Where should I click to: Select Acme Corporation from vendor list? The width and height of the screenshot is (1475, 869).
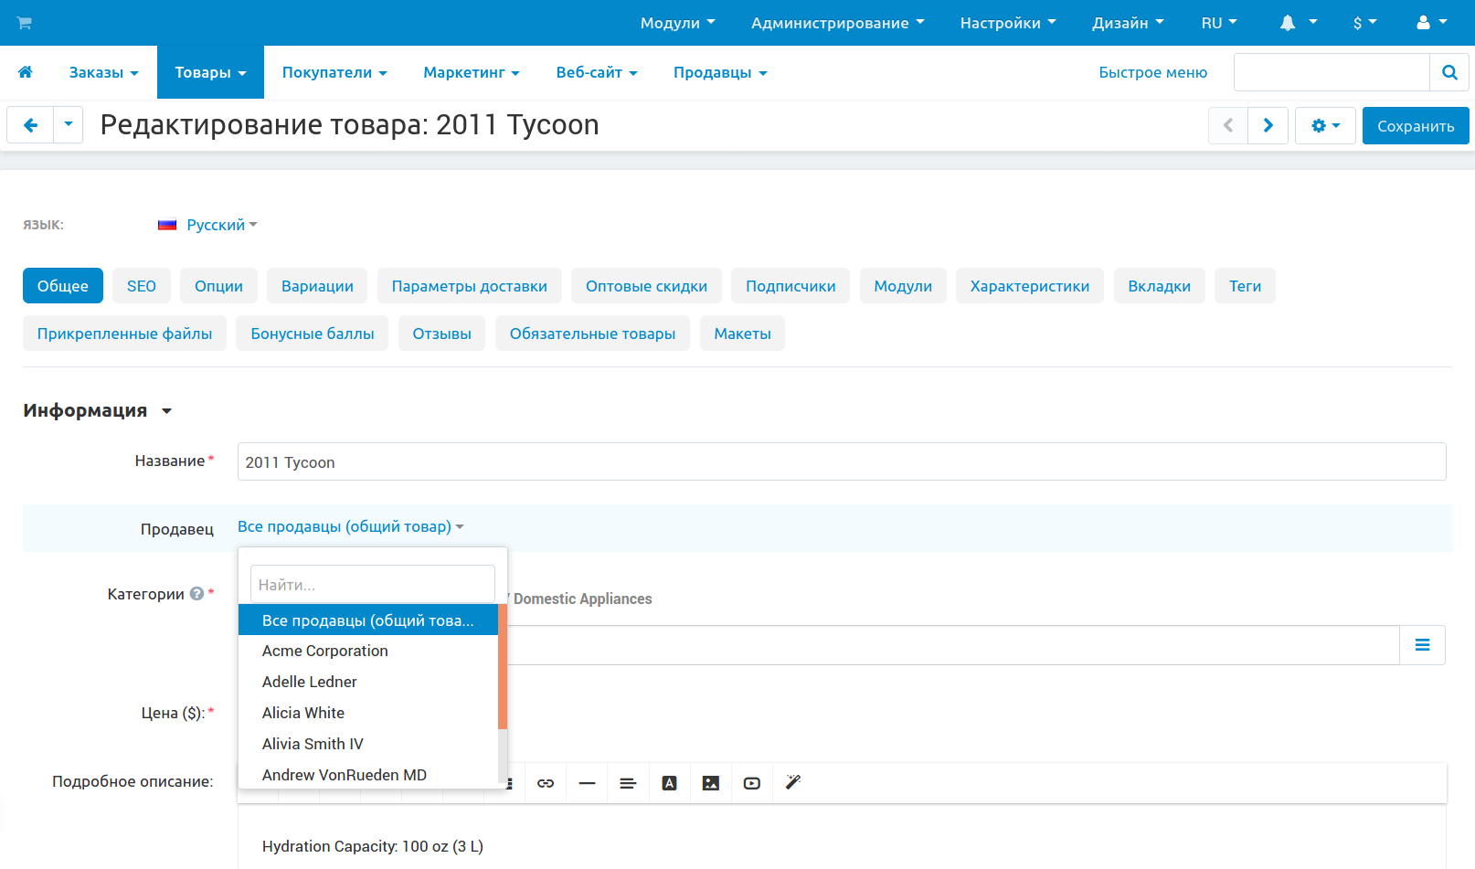coord(325,651)
